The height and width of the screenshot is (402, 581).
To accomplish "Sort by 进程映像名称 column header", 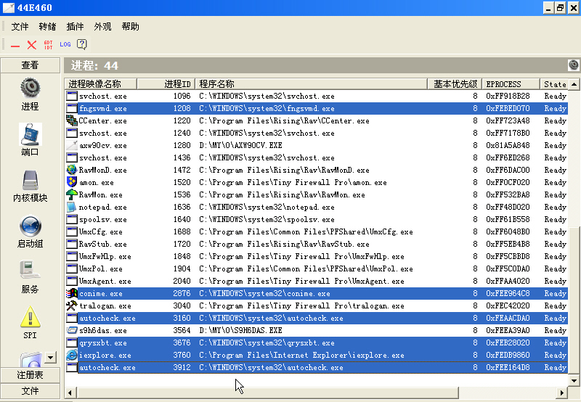I will [101, 84].
